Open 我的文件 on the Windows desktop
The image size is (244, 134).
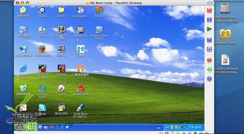23,12
